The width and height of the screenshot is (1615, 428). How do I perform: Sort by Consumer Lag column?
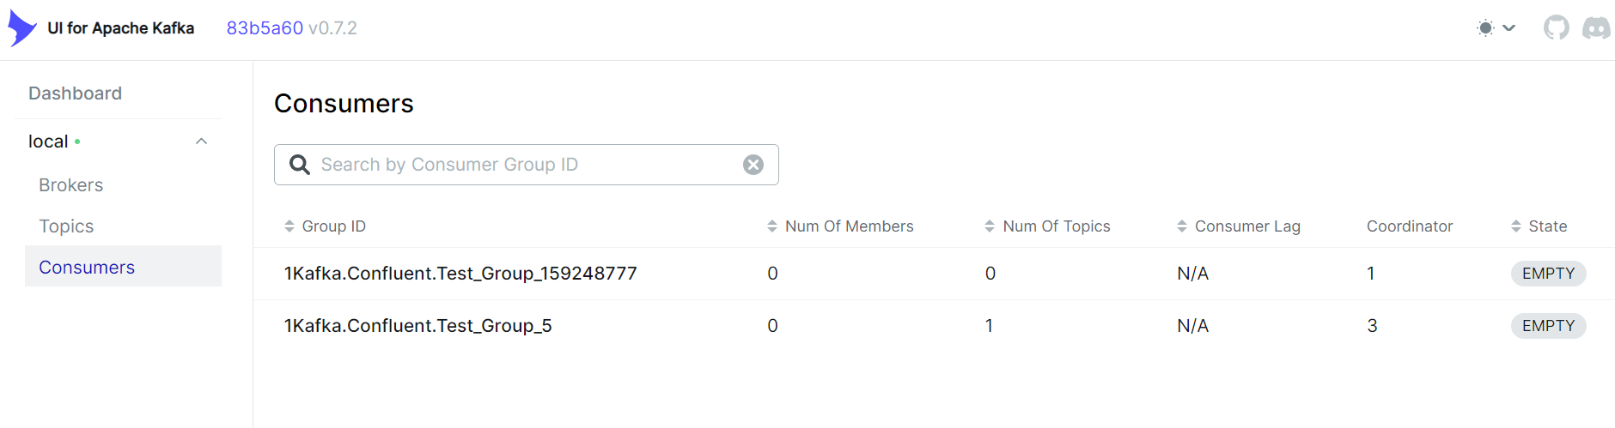[1238, 226]
